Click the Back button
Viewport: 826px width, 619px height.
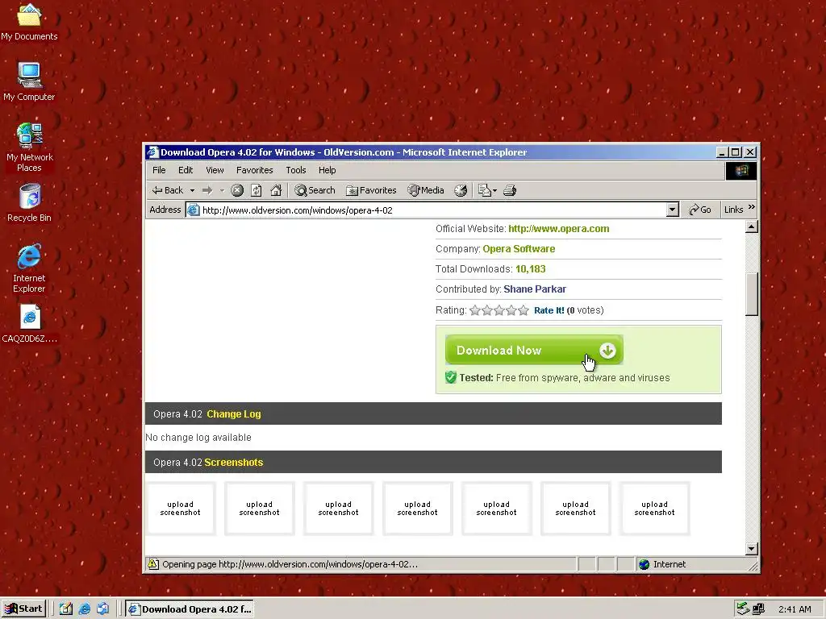tap(168, 190)
